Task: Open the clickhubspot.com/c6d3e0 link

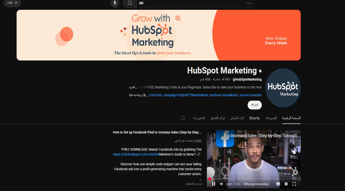Action: point(136,154)
